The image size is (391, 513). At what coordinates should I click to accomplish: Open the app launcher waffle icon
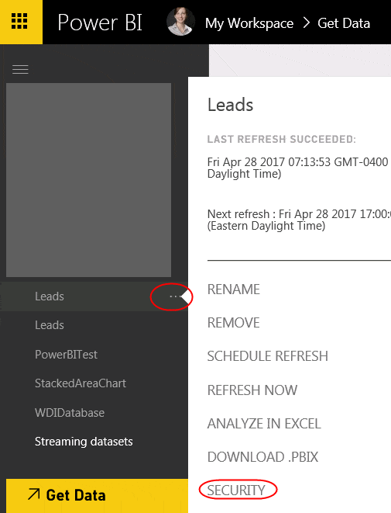[x=19, y=21]
